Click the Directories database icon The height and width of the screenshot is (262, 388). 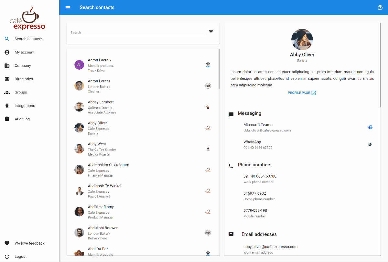pos(7,79)
